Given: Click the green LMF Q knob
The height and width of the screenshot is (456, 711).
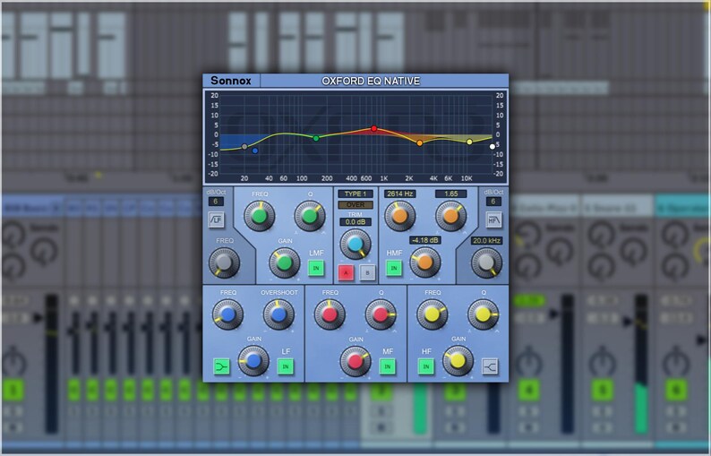Looking at the screenshot, I should click(310, 216).
